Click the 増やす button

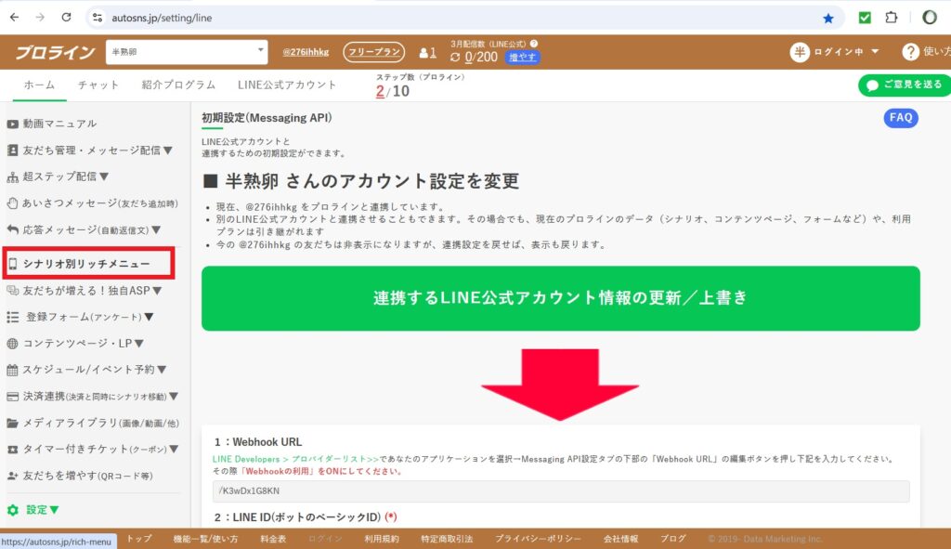point(522,57)
